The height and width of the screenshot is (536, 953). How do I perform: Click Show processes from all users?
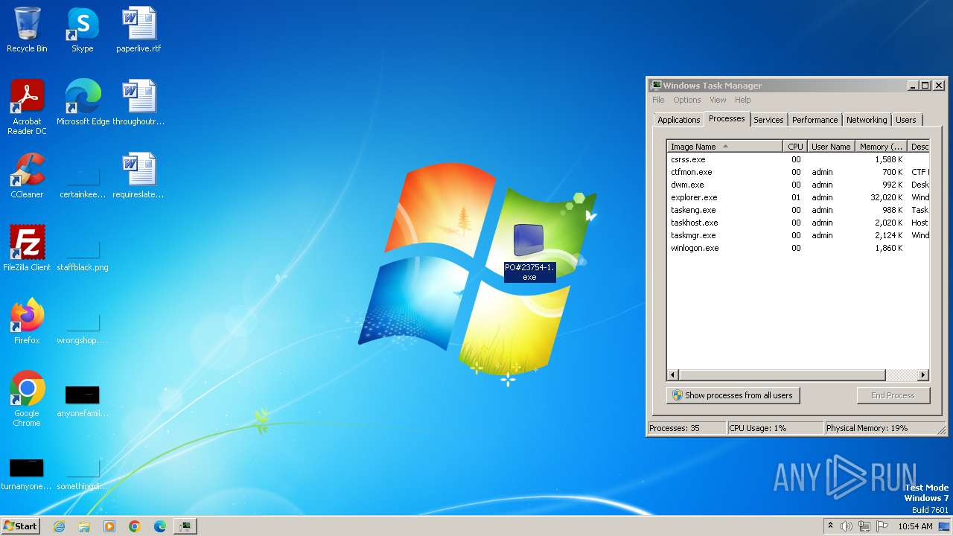[733, 395]
